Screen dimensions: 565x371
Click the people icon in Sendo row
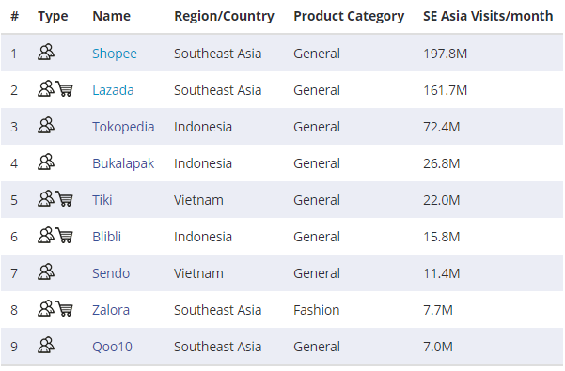46,271
